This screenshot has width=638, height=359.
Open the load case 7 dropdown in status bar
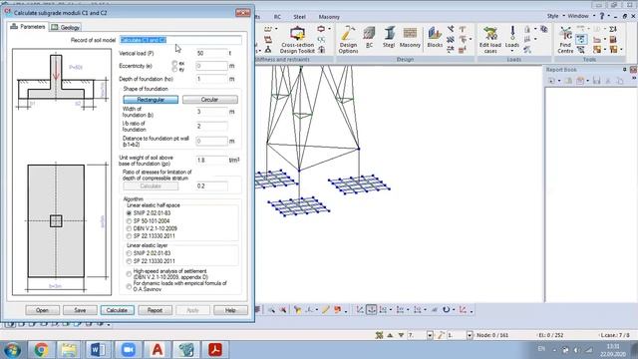(x=430, y=335)
